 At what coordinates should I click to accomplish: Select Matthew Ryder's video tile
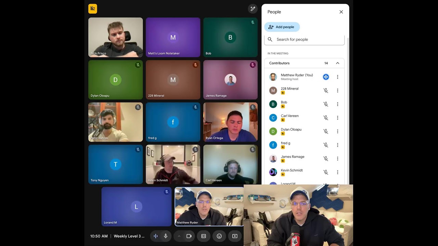click(209, 206)
